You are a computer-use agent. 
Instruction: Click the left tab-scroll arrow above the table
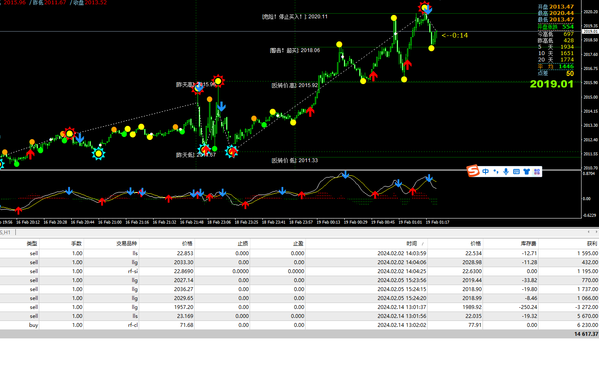(589, 232)
